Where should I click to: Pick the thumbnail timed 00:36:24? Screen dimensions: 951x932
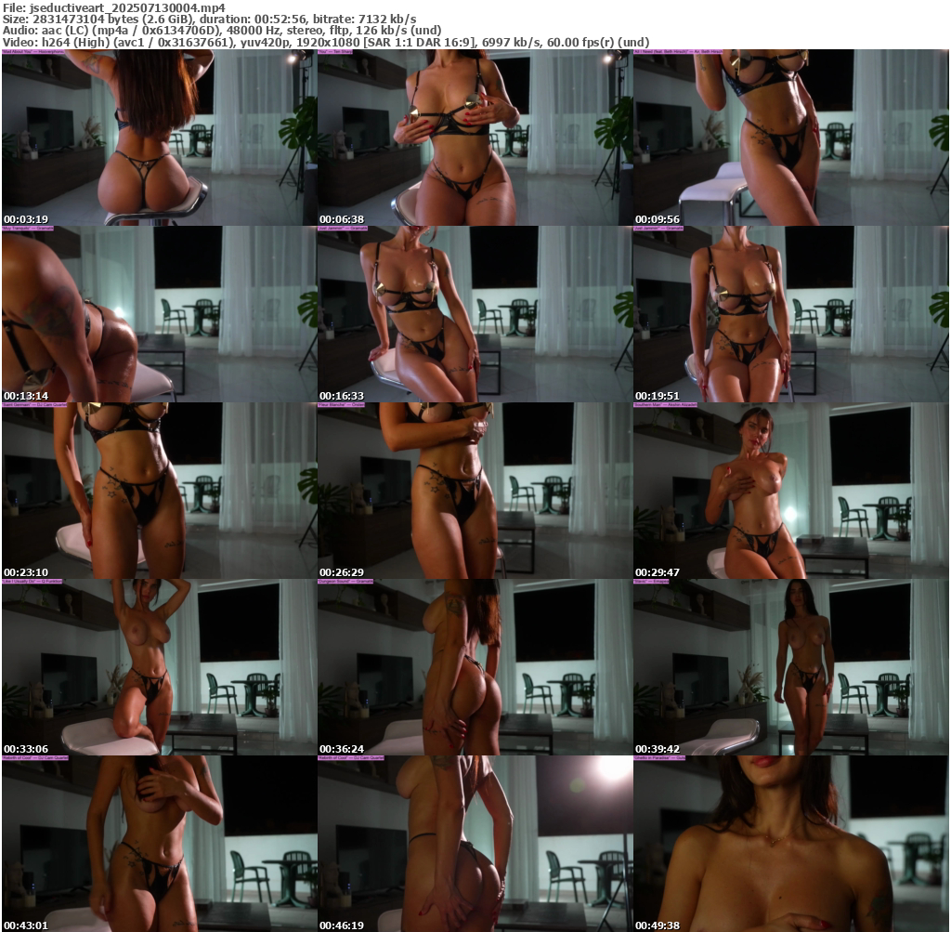pyautogui.click(x=475, y=667)
